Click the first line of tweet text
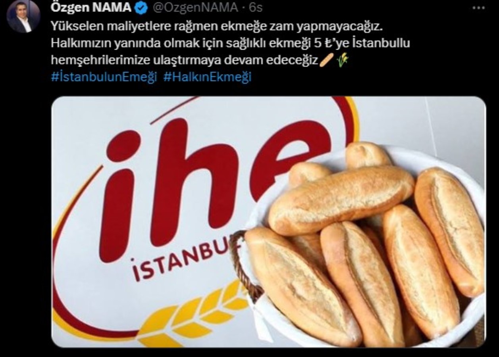 click(217, 26)
